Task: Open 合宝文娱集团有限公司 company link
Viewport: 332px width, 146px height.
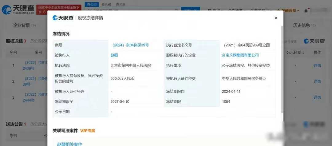Action: 240,55
